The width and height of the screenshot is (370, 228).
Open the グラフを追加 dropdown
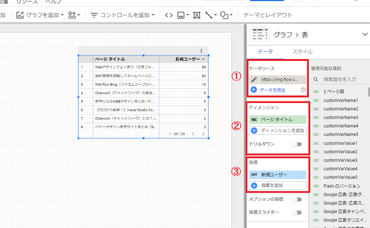(x=40, y=15)
